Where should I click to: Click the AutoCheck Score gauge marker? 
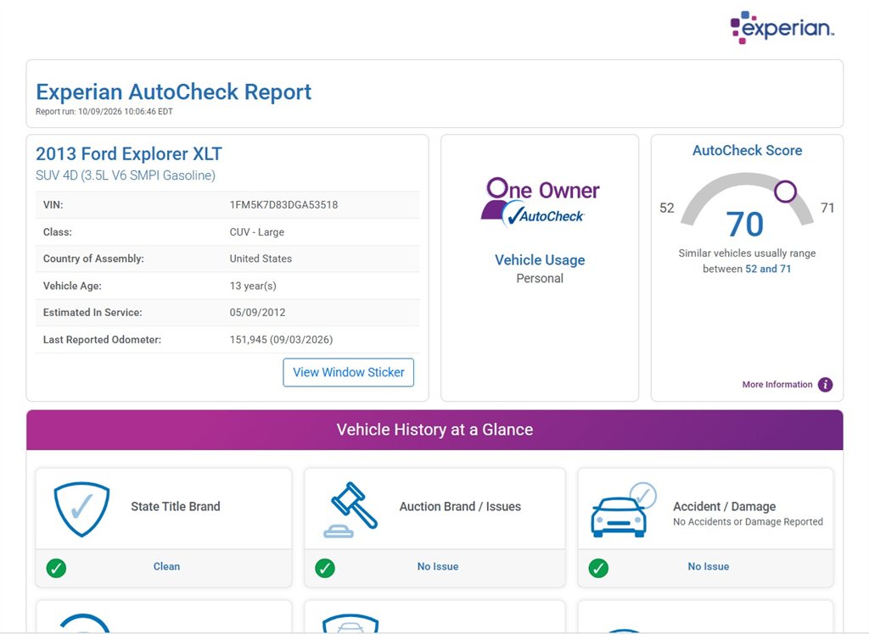coord(785,192)
